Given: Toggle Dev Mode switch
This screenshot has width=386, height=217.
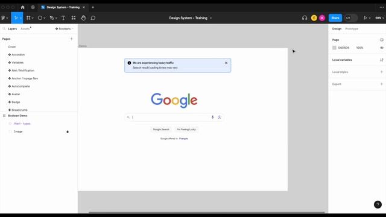Looking at the screenshot, I should pyautogui.click(x=351, y=18).
